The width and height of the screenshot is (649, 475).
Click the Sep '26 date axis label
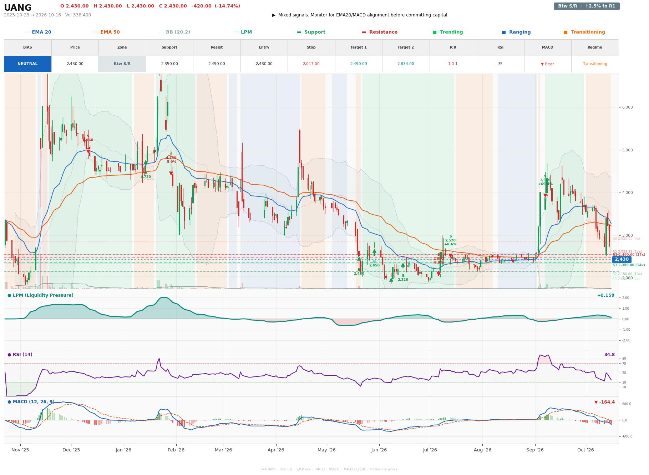(535, 450)
